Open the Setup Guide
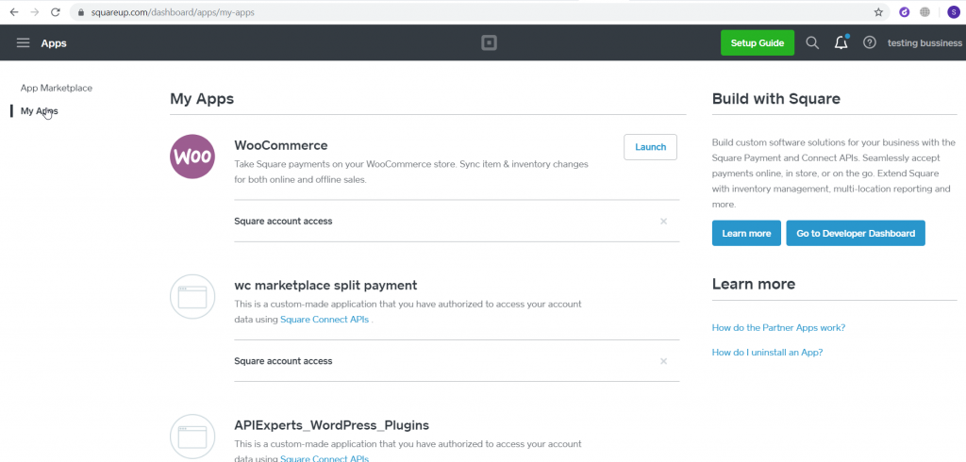This screenshot has width=966, height=462. click(x=758, y=43)
